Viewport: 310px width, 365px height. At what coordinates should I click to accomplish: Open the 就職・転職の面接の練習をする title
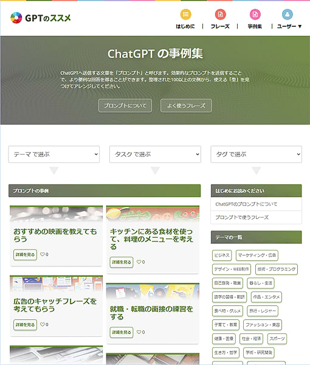pyautogui.click(x=151, y=313)
